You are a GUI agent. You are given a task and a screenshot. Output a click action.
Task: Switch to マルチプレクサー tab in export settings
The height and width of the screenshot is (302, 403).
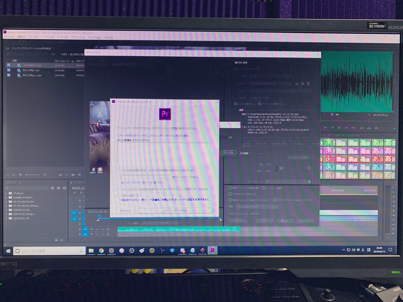coord(280,144)
